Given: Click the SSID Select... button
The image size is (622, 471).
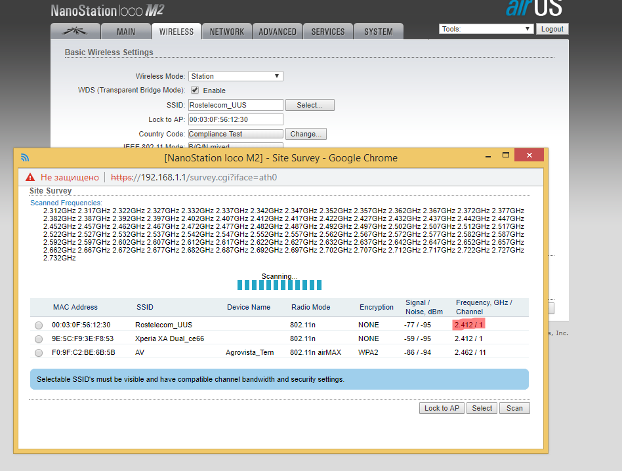Looking at the screenshot, I should click(310, 105).
